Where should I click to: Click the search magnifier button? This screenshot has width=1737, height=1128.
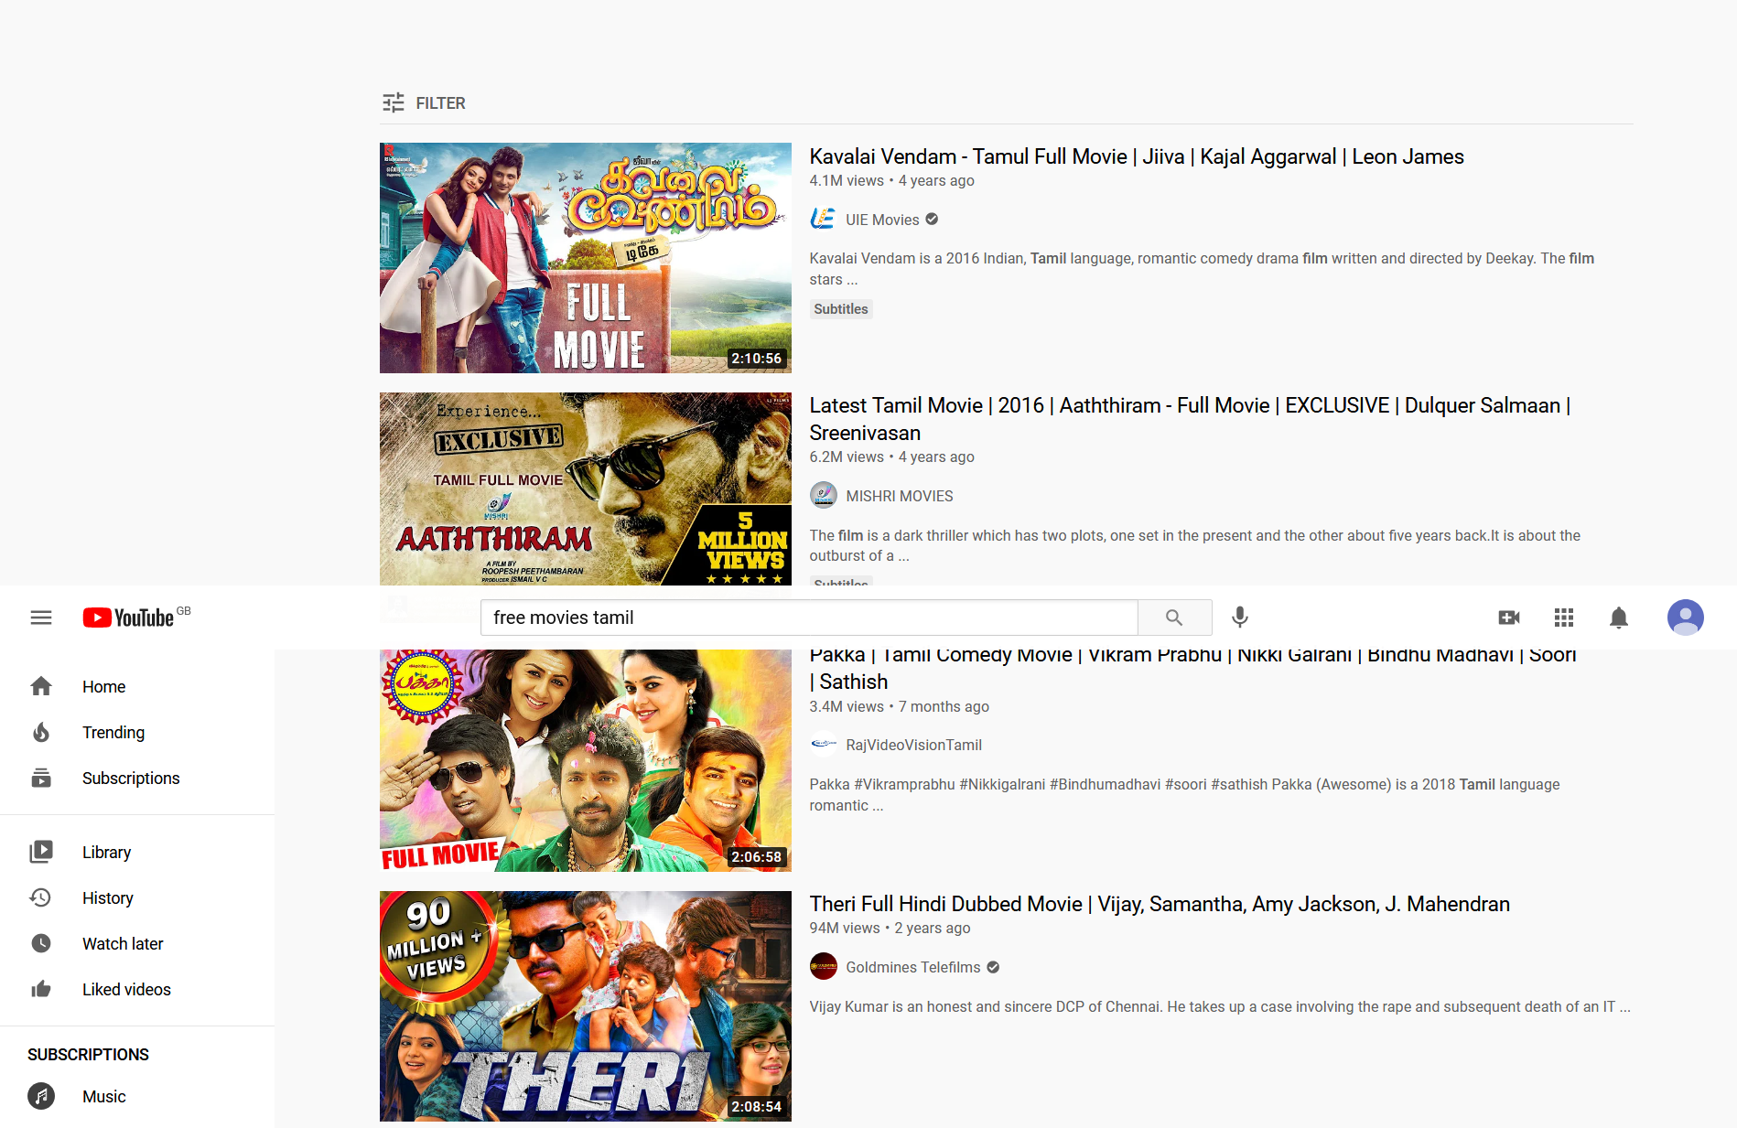1174,618
